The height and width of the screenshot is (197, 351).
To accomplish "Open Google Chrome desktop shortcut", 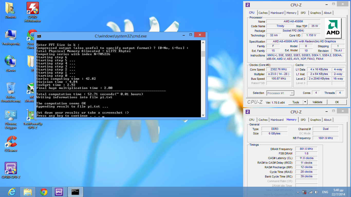I will [31, 39].
